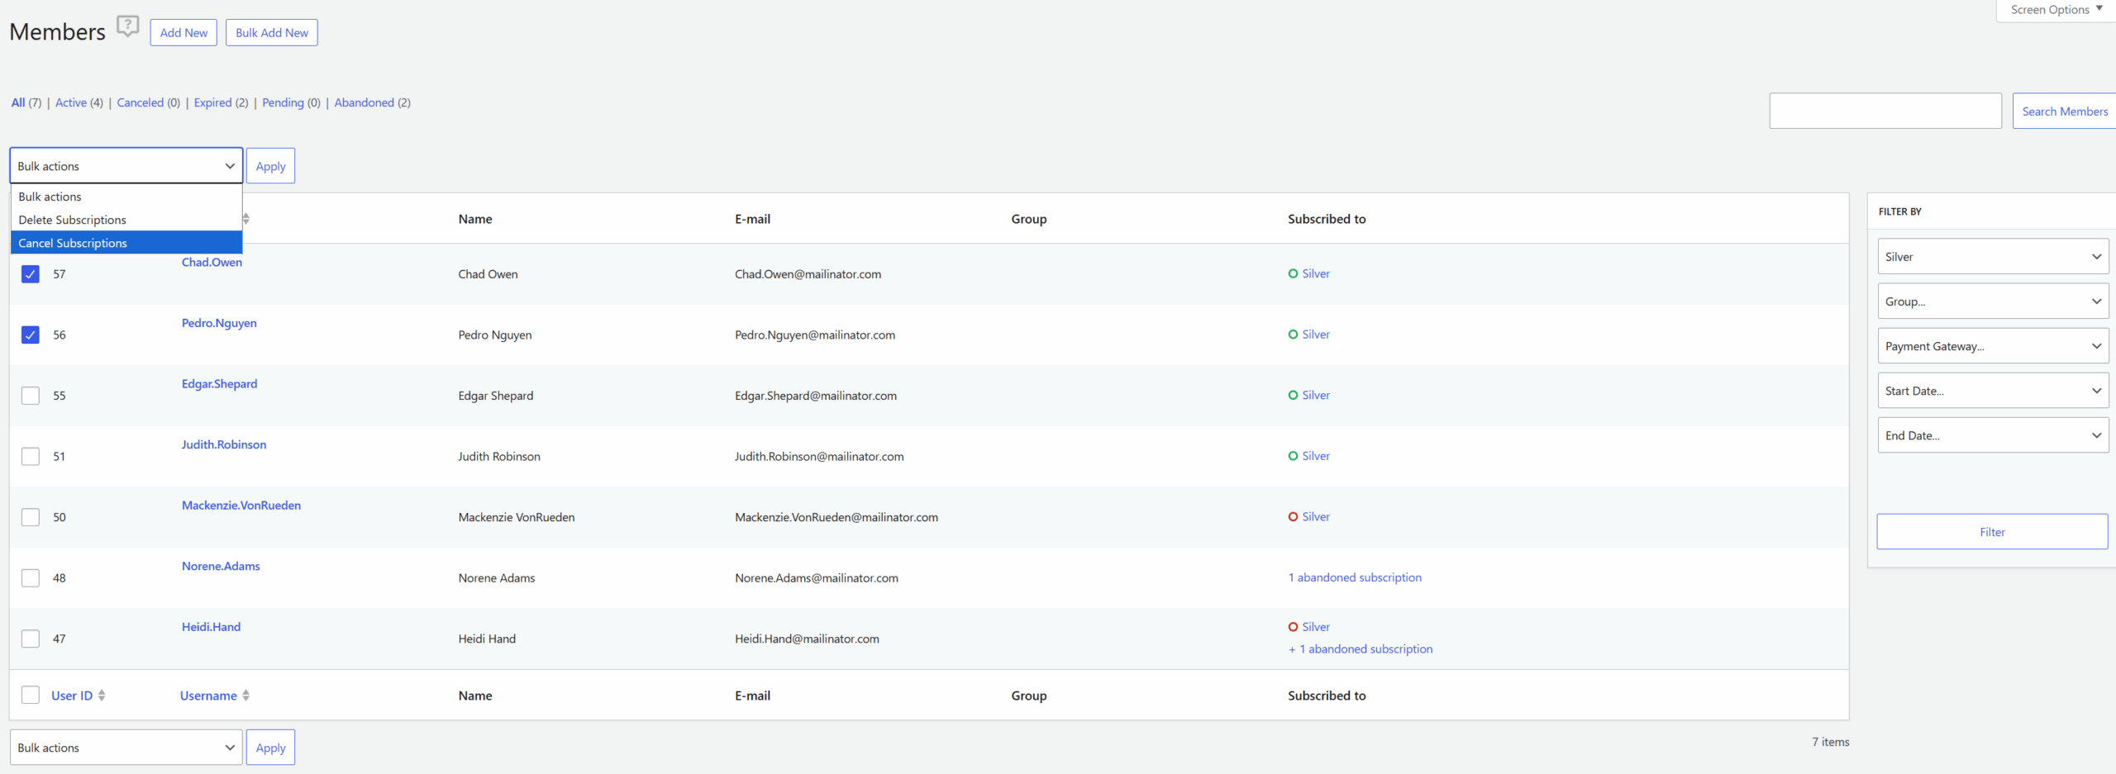The height and width of the screenshot is (774, 2116).
Task: Open the Silver membership filter dropdown
Action: (1992, 257)
